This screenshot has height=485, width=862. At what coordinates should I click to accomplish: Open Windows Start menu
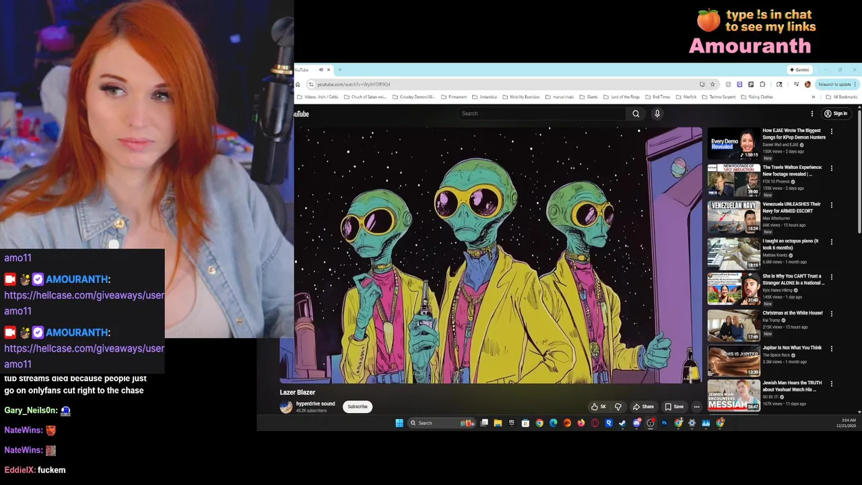399,423
